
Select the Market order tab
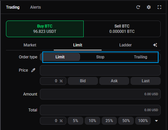pyautogui.click(x=30, y=45)
